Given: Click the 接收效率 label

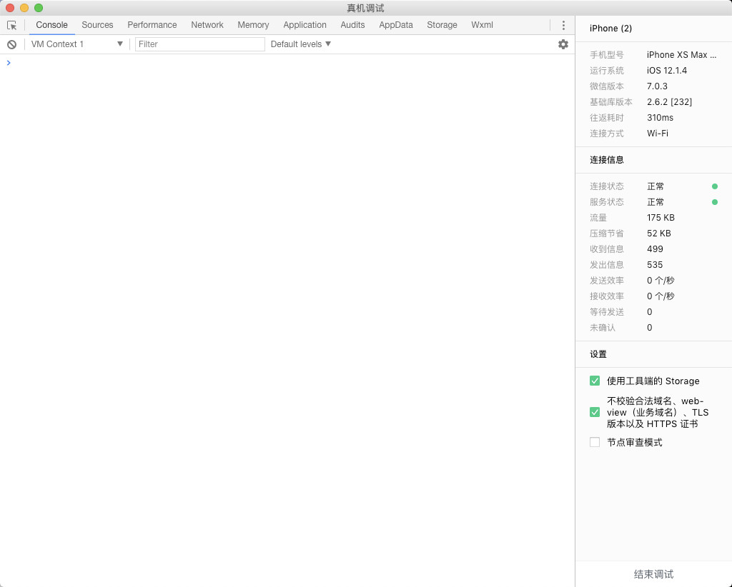Looking at the screenshot, I should point(606,296).
